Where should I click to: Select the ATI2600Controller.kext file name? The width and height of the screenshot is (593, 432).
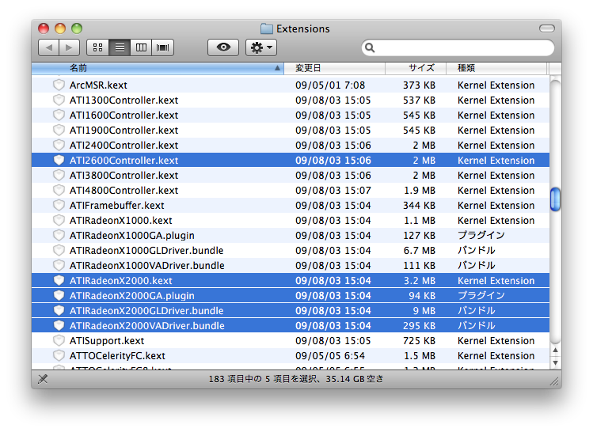pyautogui.click(x=124, y=161)
